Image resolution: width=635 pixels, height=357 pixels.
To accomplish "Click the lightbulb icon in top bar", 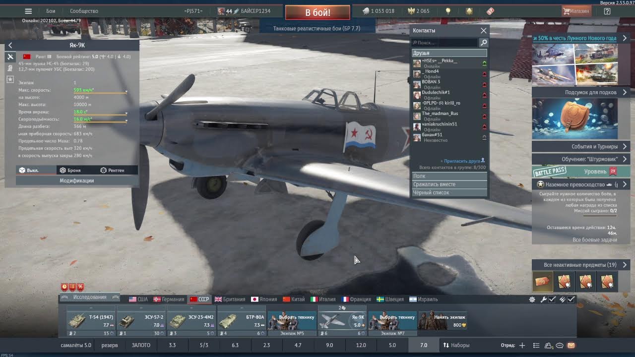I will tap(448, 11).
